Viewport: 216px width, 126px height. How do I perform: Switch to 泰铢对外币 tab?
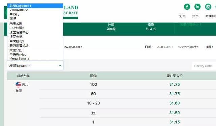pos(151,27)
